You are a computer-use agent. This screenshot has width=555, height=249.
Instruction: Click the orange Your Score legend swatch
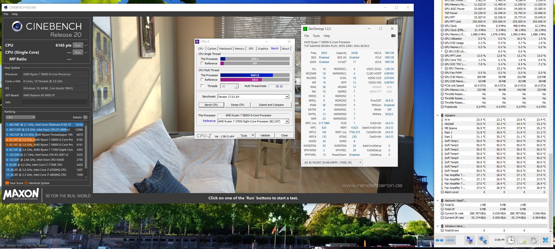7,183
